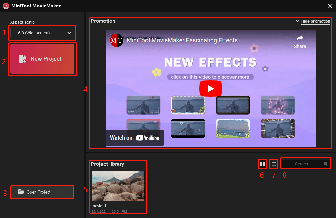Click the search magnifier icon
336x218 pixels.
click(x=325, y=164)
